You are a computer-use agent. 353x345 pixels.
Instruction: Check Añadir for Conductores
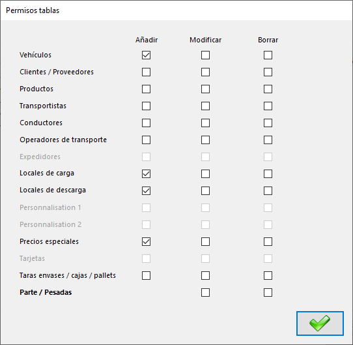[146, 123]
